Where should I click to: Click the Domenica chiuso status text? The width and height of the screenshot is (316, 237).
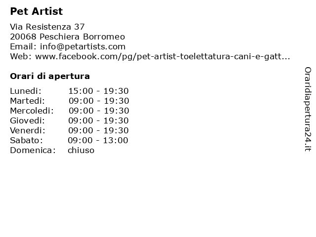81,150
